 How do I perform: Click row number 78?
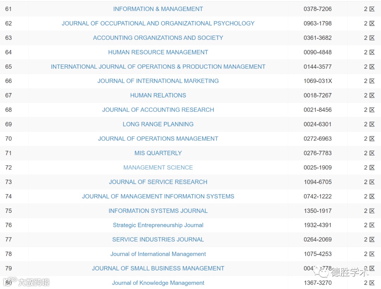(x=8, y=254)
